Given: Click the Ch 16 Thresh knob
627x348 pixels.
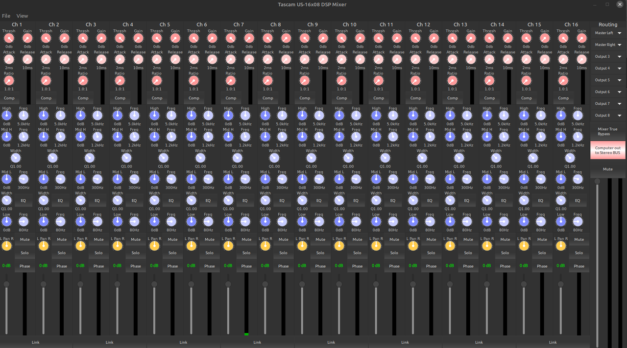Looking at the screenshot, I should [x=563, y=38].
